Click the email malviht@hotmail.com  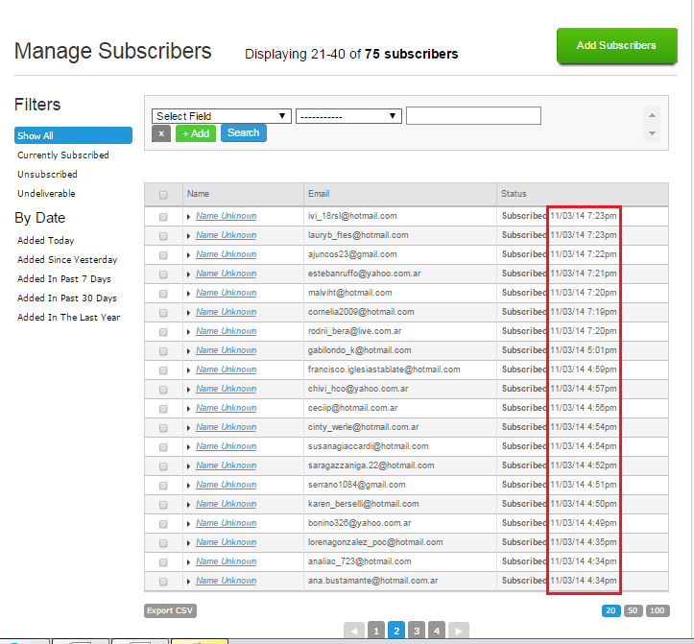click(x=349, y=293)
